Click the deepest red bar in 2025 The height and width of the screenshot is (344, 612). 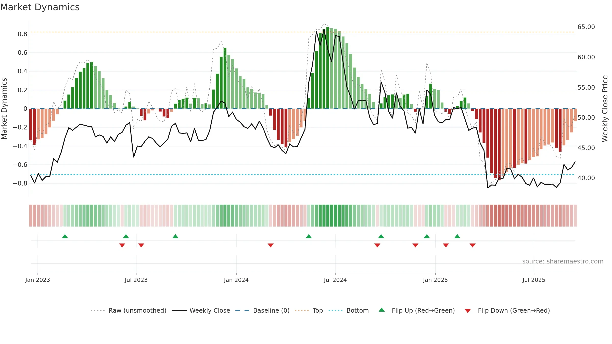tap(499, 144)
